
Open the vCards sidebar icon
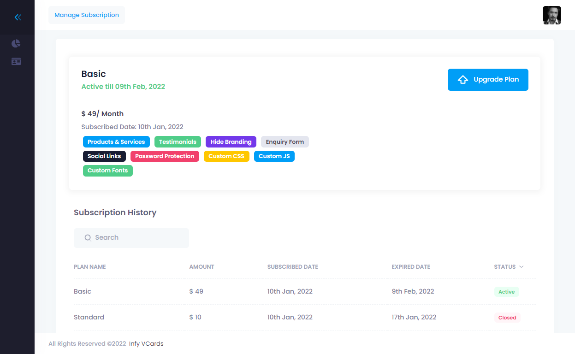[x=16, y=62]
